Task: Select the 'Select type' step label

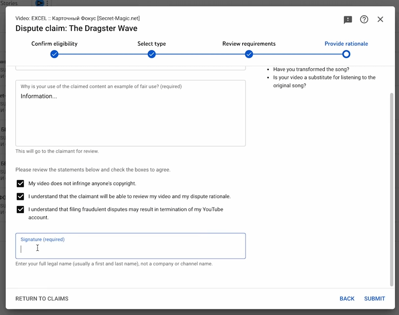Action: pyautogui.click(x=152, y=44)
